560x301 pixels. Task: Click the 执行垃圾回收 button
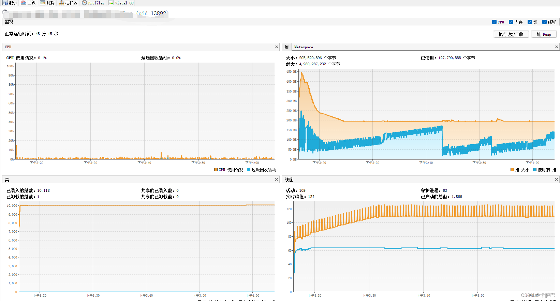pyautogui.click(x=511, y=34)
